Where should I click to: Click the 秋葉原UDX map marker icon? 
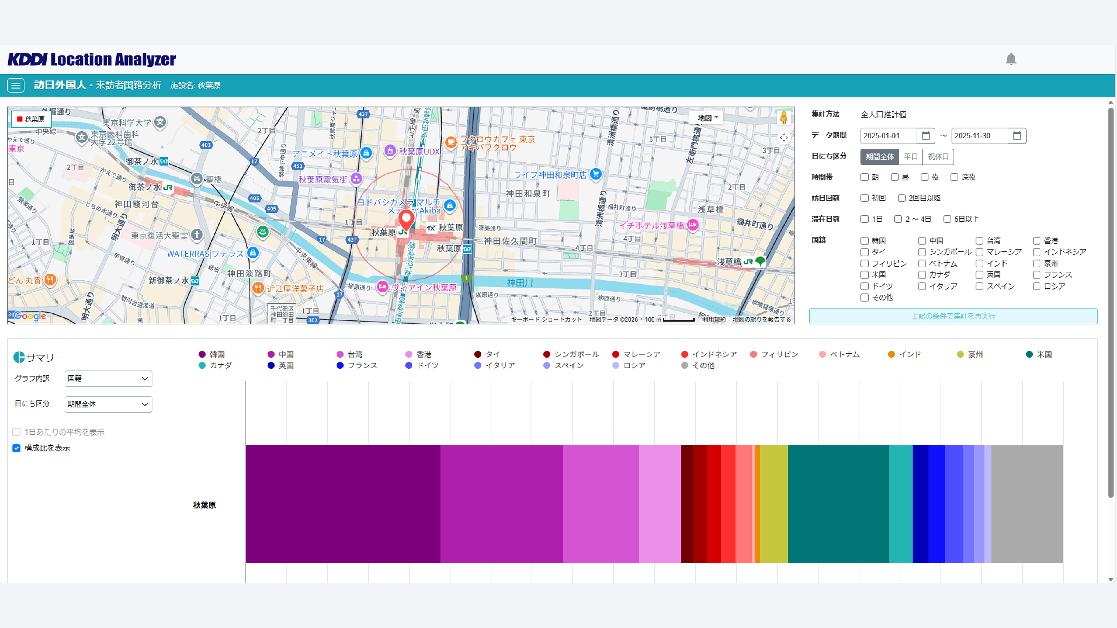click(x=390, y=151)
